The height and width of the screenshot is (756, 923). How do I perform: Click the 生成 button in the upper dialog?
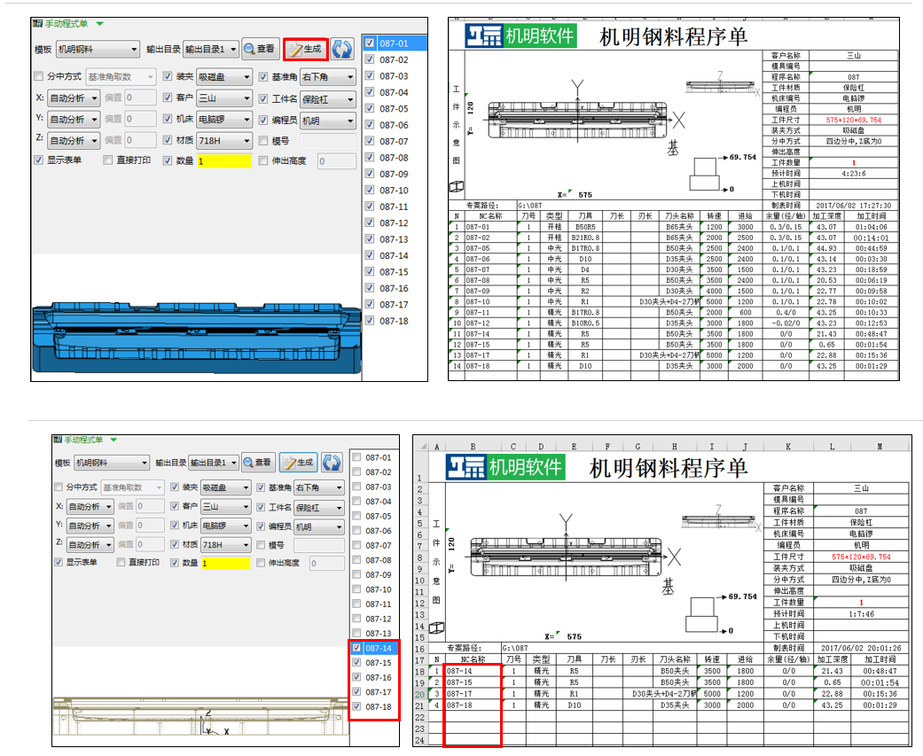[306, 49]
